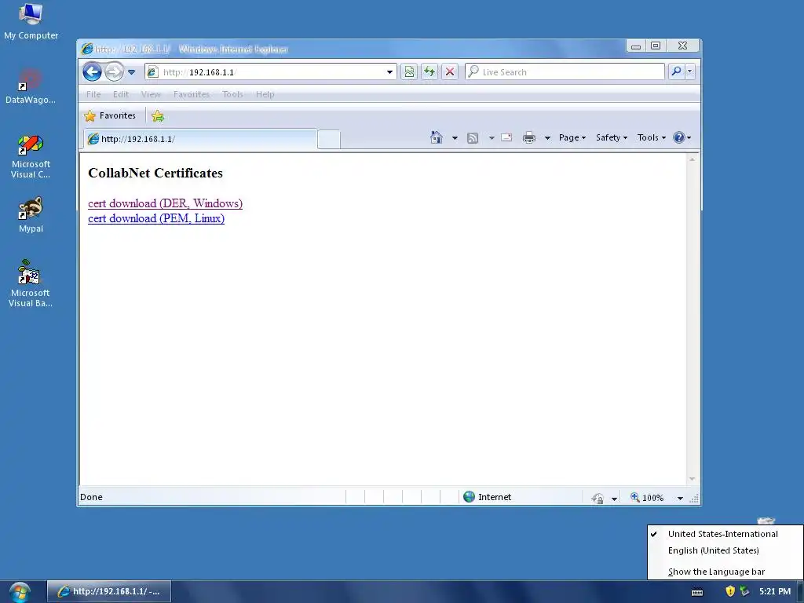The image size is (804, 603).
Task: Open the Tools menu in menu bar
Action: (x=232, y=94)
